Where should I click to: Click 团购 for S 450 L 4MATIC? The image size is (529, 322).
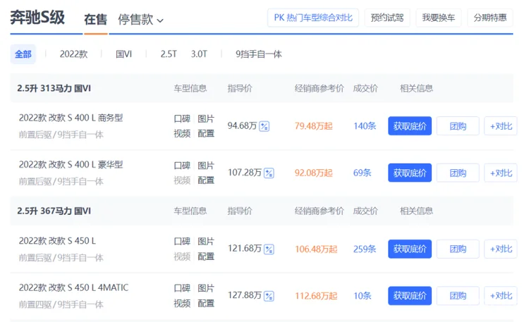pos(458,296)
